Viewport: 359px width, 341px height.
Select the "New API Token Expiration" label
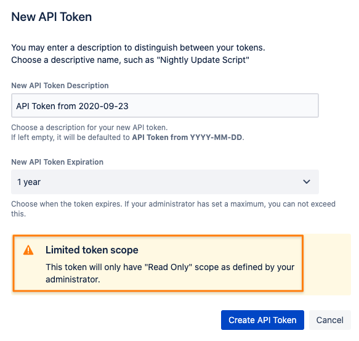[x=57, y=162]
